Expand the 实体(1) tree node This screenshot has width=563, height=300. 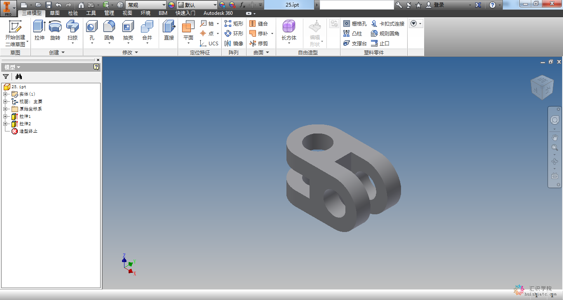click(x=6, y=94)
